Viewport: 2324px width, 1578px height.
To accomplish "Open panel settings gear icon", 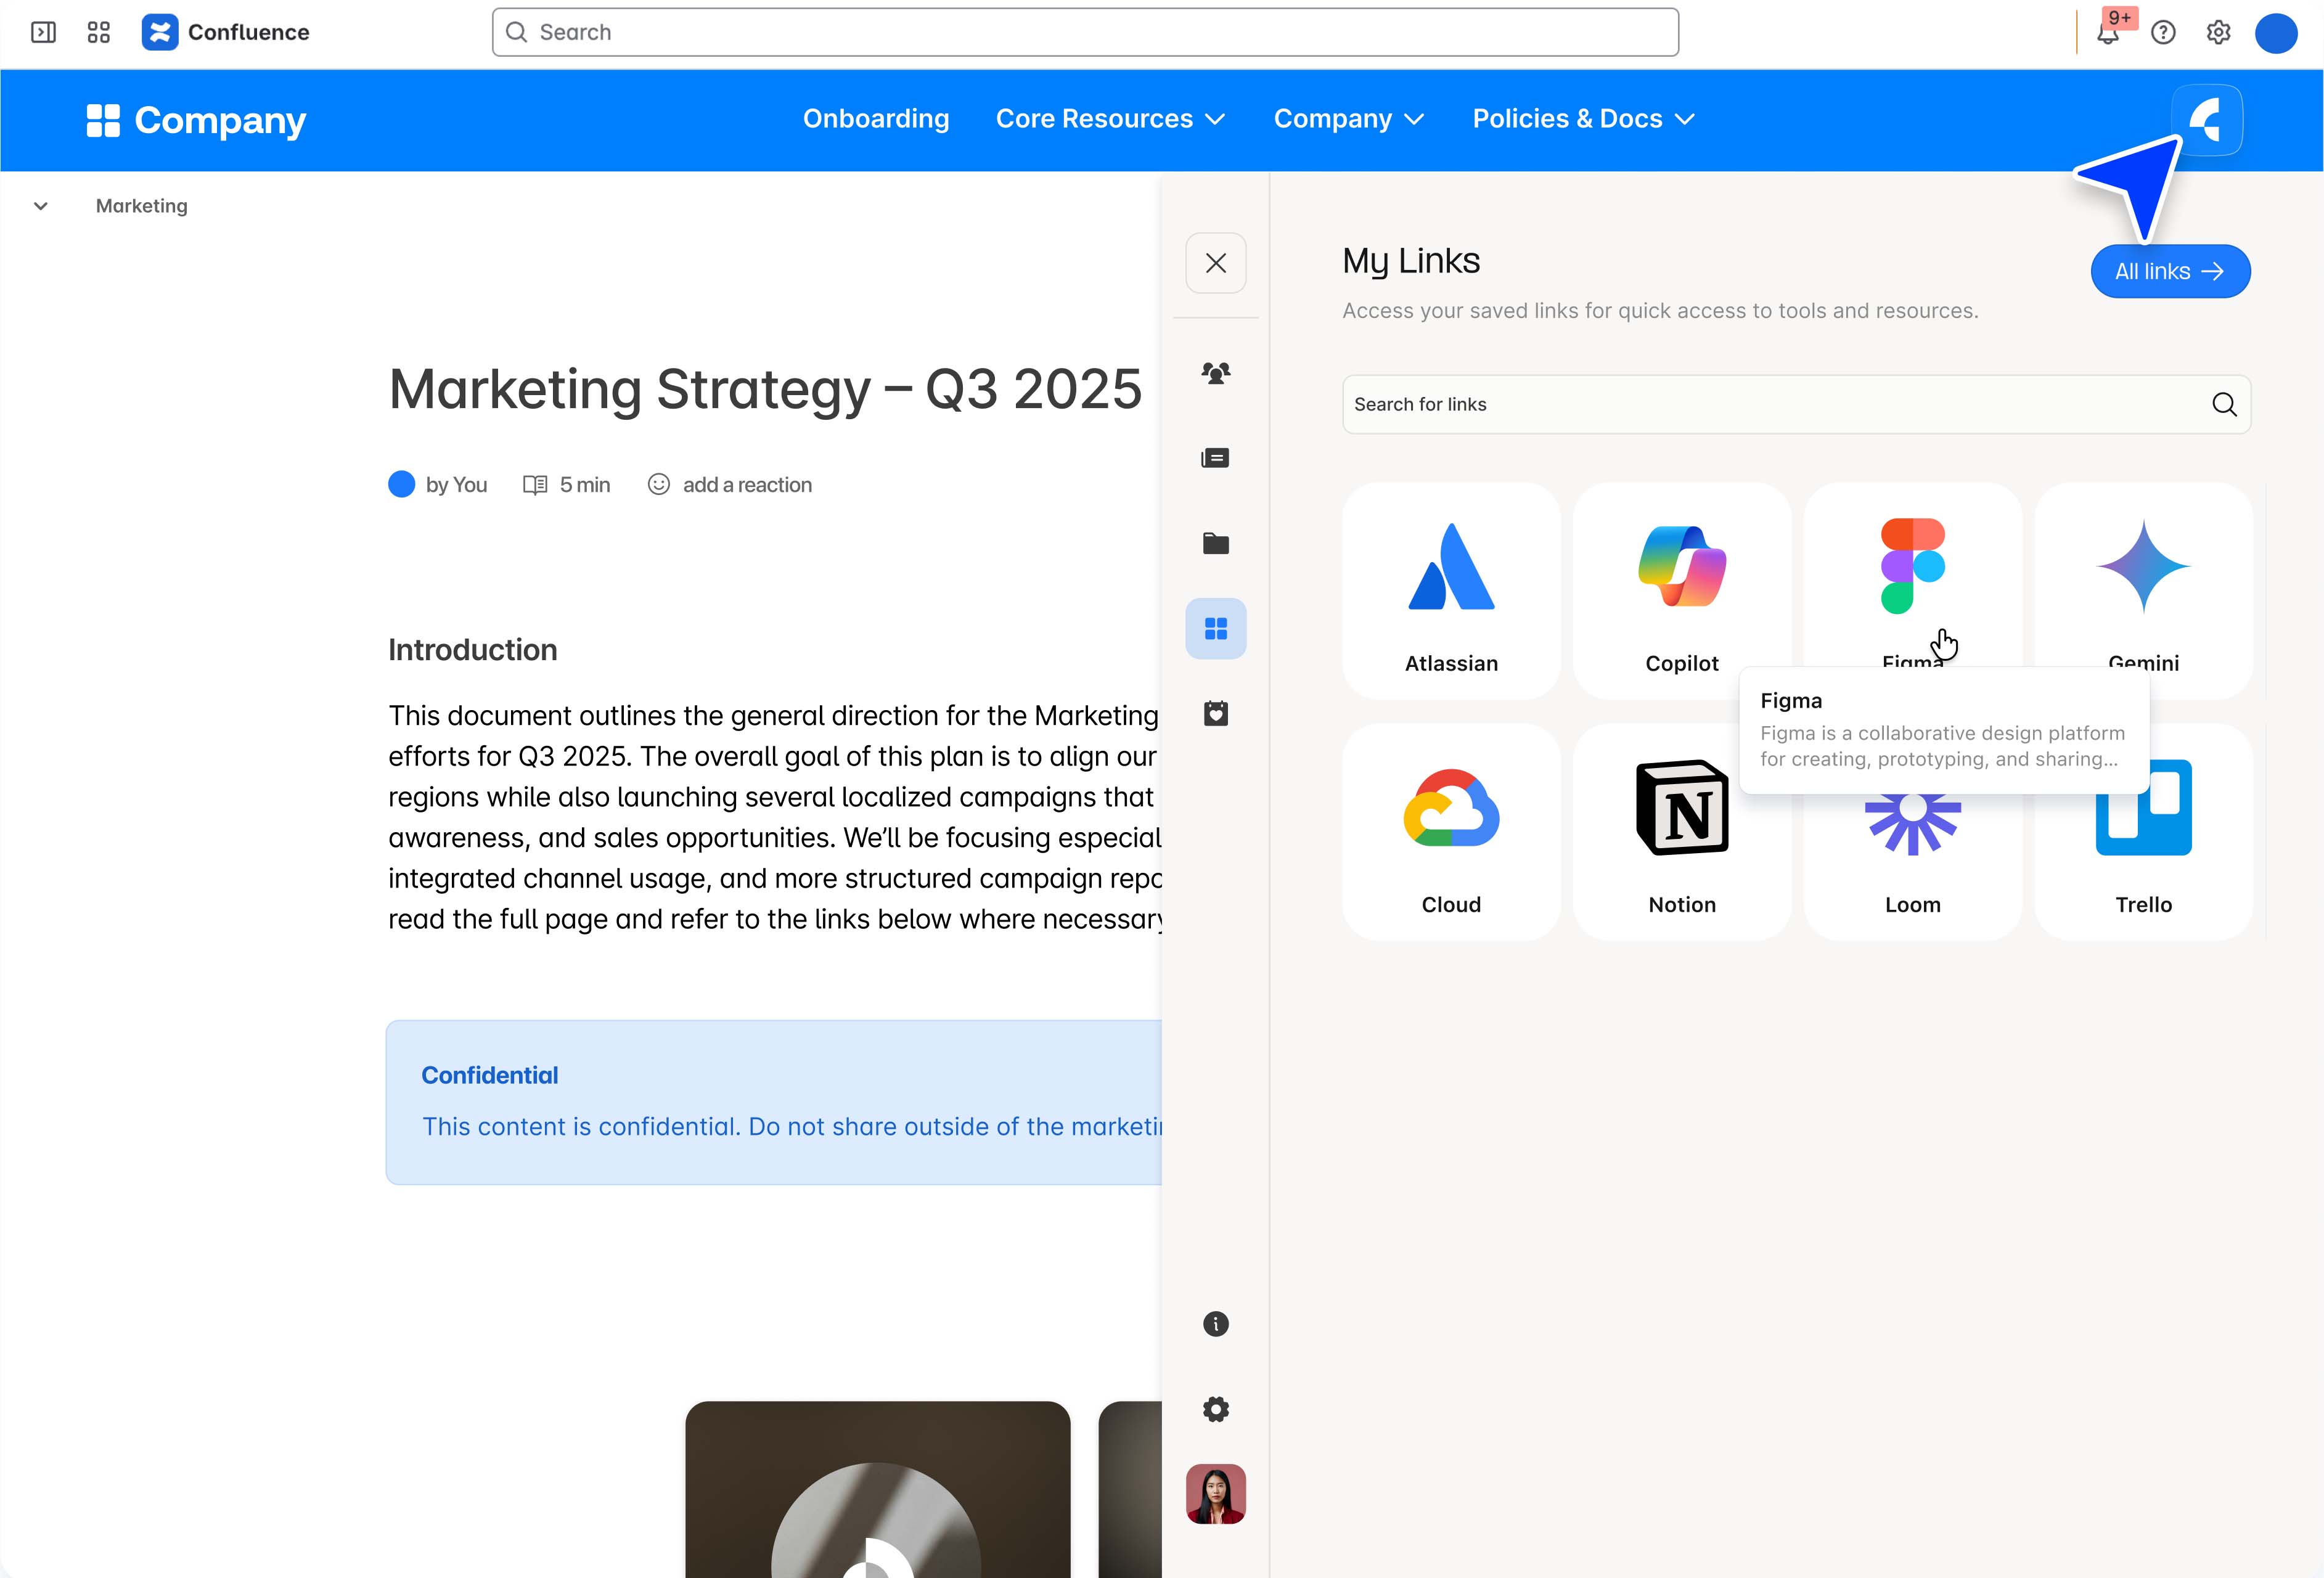I will coord(1215,1409).
